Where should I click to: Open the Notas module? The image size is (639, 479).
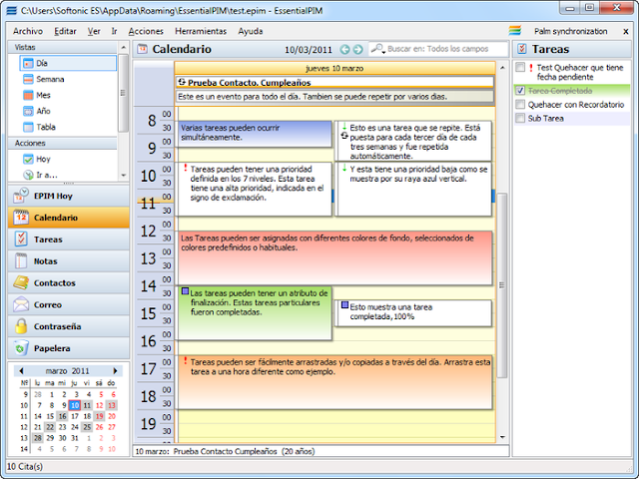coord(69,261)
